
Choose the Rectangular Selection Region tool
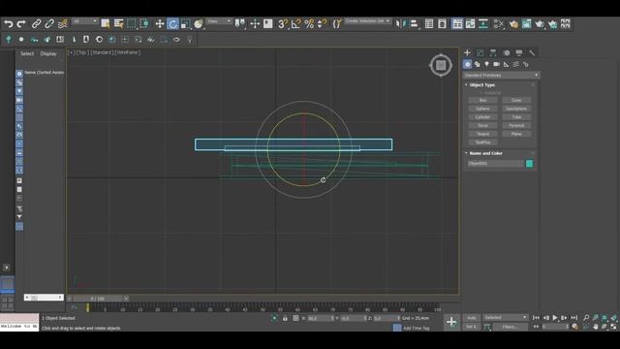point(132,24)
